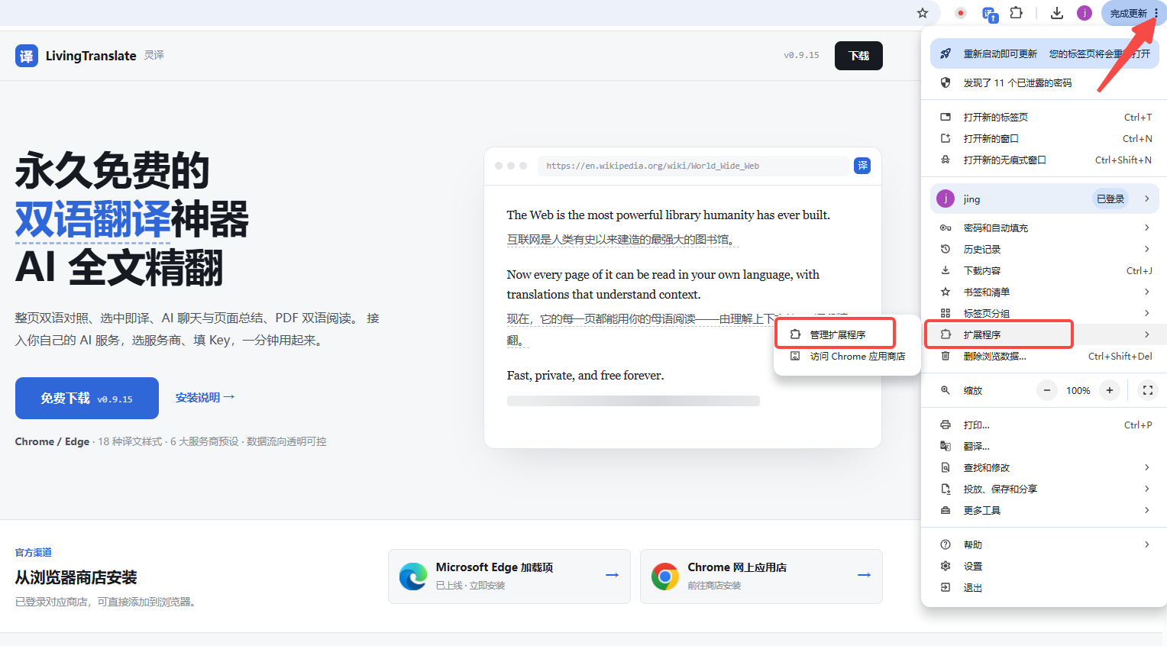1167x646 pixels.
Task: Expand the 帮助 submenu chevron
Action: [x=1146, y=544]
